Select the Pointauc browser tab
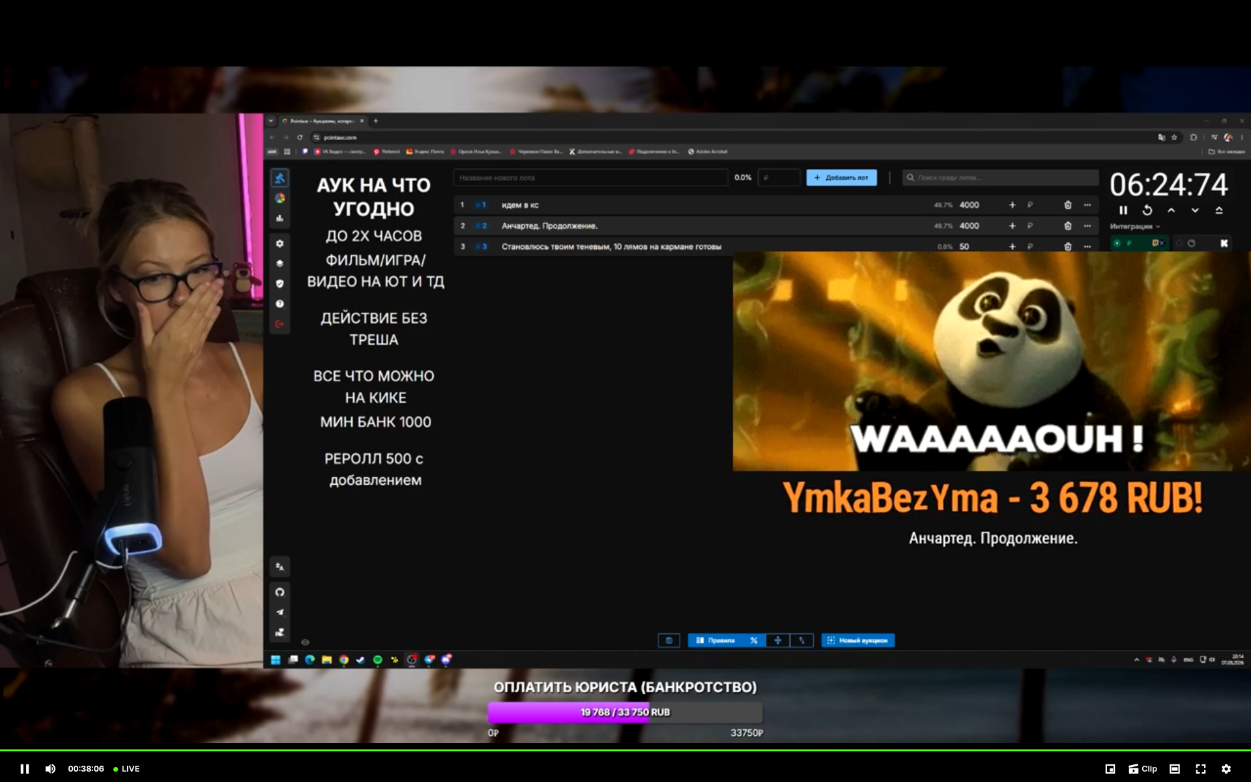The image size is (1251, 782). coord(323,121)
